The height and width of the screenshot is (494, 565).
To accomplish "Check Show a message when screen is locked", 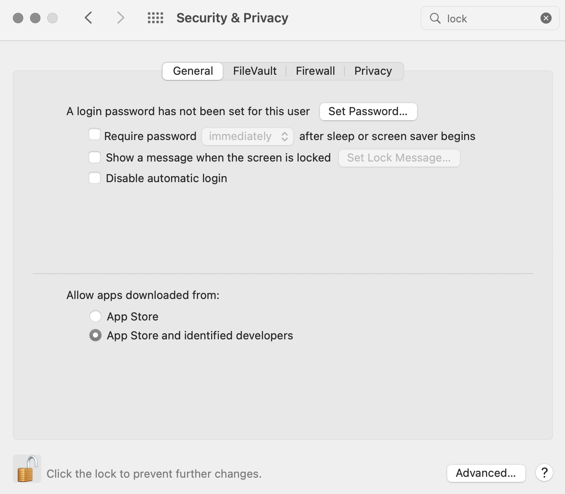I will pyautogui.click(x=95, y=157).
